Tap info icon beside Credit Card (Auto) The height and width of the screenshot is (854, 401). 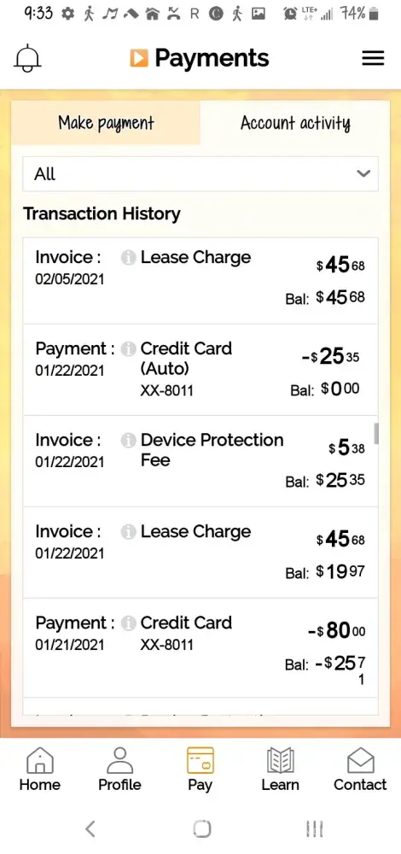click(x=129, y=349)
